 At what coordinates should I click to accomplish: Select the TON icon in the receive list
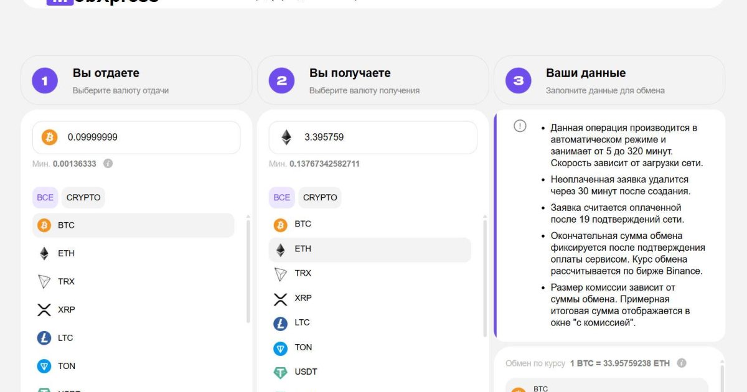(x=281, y=348)
